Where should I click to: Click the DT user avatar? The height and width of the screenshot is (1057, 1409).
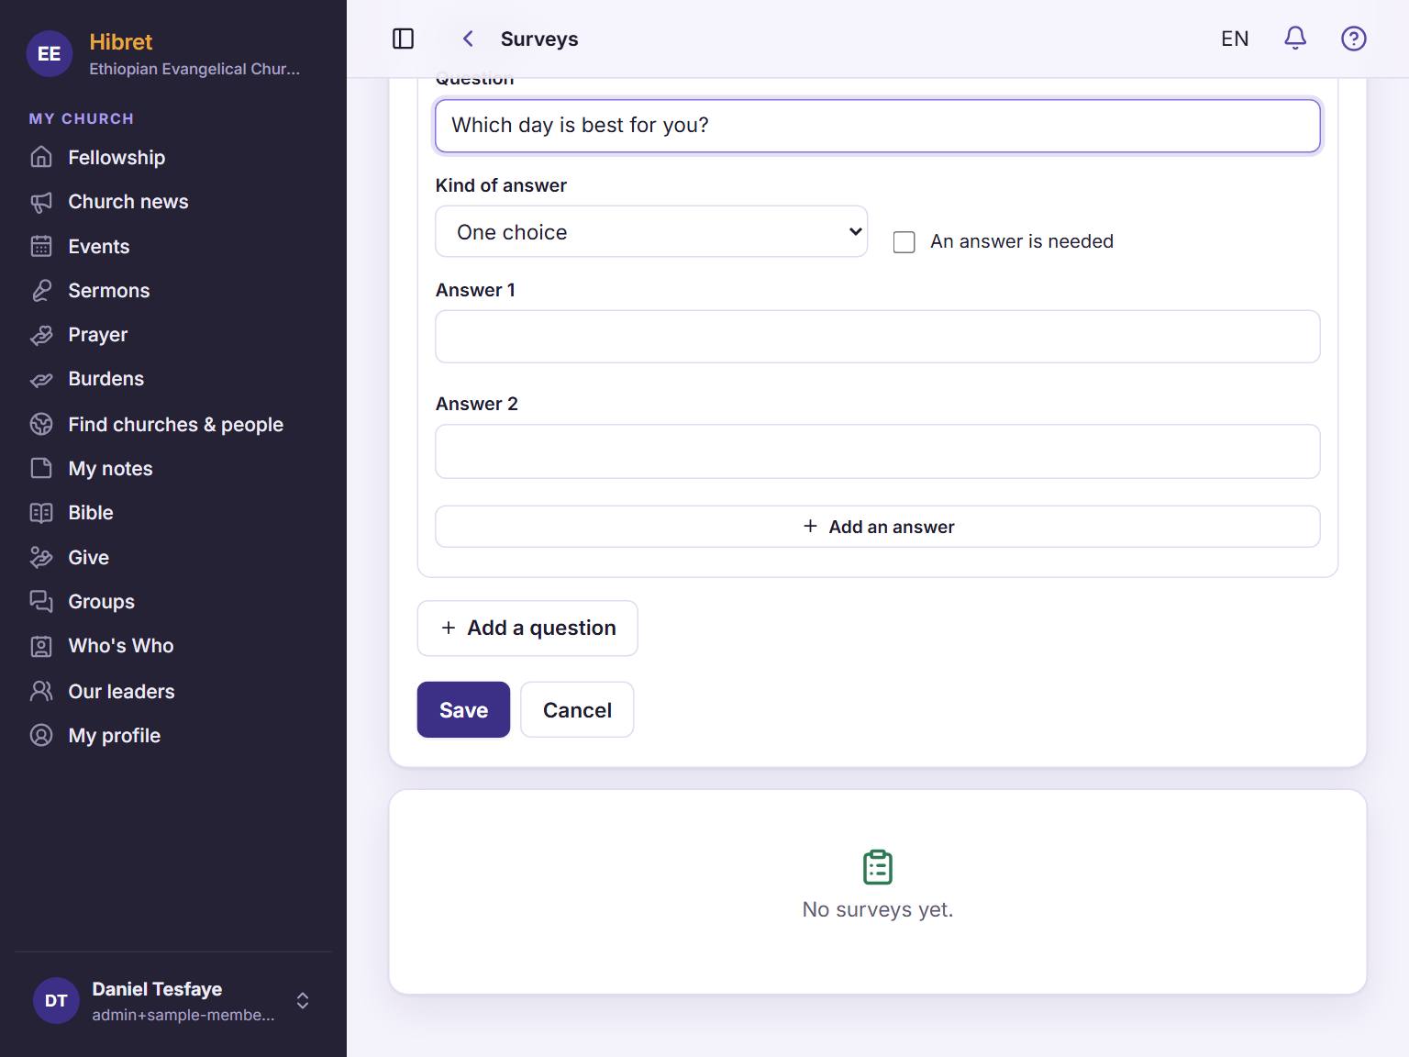[x=56, y=1000]
